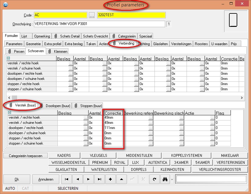Viewport: 251px width, 194px height.
Task: Collapse the Schroeven grid with minus box
Action: tap(9, 58)
